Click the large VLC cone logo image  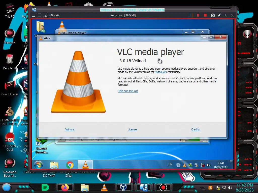click(78, 82)
